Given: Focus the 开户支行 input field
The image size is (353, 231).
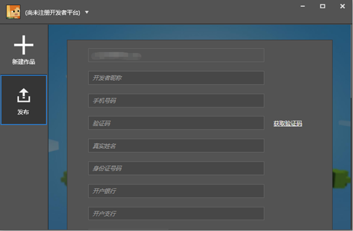Looking at the screenshot, I should click(176, 213).
